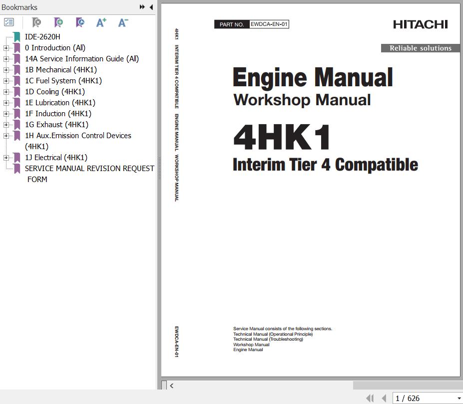Screen dimensions: 463x404
Task: Expand 14A Service Information Guide node
Action: pos(6,59)
